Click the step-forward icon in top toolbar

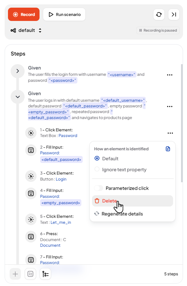174,14
